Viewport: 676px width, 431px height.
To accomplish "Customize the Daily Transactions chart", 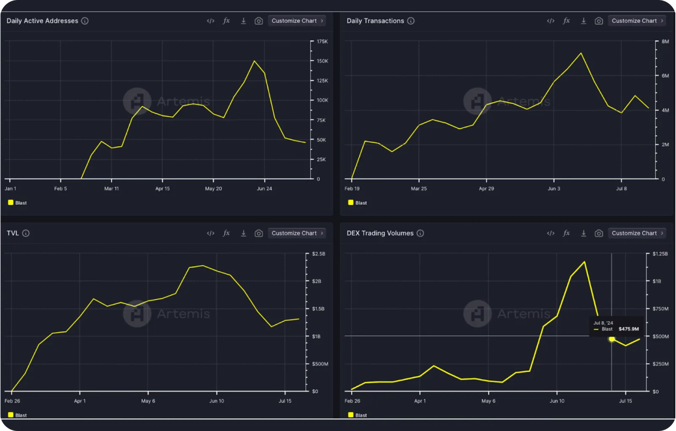I will [x=637, y=21].
